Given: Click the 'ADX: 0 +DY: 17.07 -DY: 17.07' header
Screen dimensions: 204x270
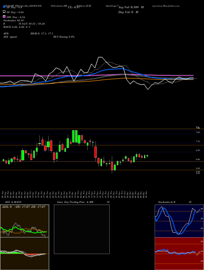Looking at the screenshot, I should (23, 207).
